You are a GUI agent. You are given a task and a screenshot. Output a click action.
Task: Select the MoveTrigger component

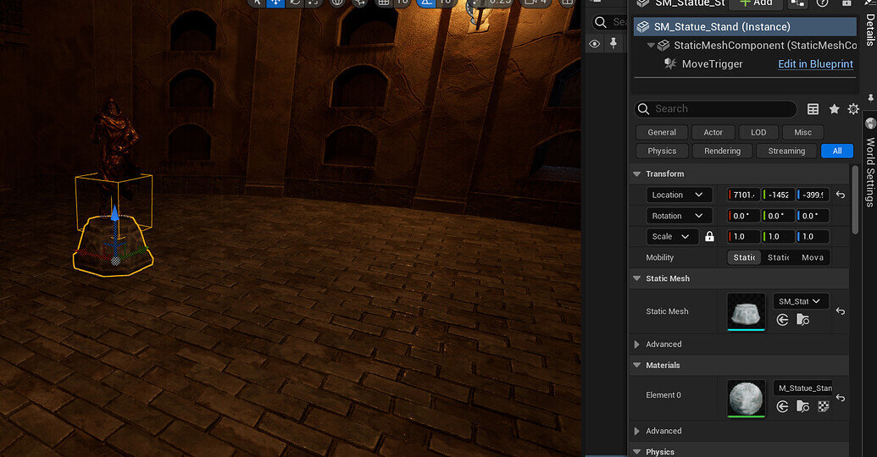coord(712,63)
